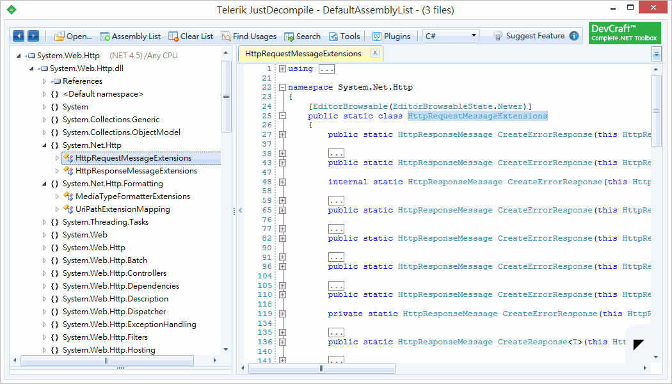Expand the System namespace node
The height and width of the screenshot is (384, 672).
(x=44, y=107)
